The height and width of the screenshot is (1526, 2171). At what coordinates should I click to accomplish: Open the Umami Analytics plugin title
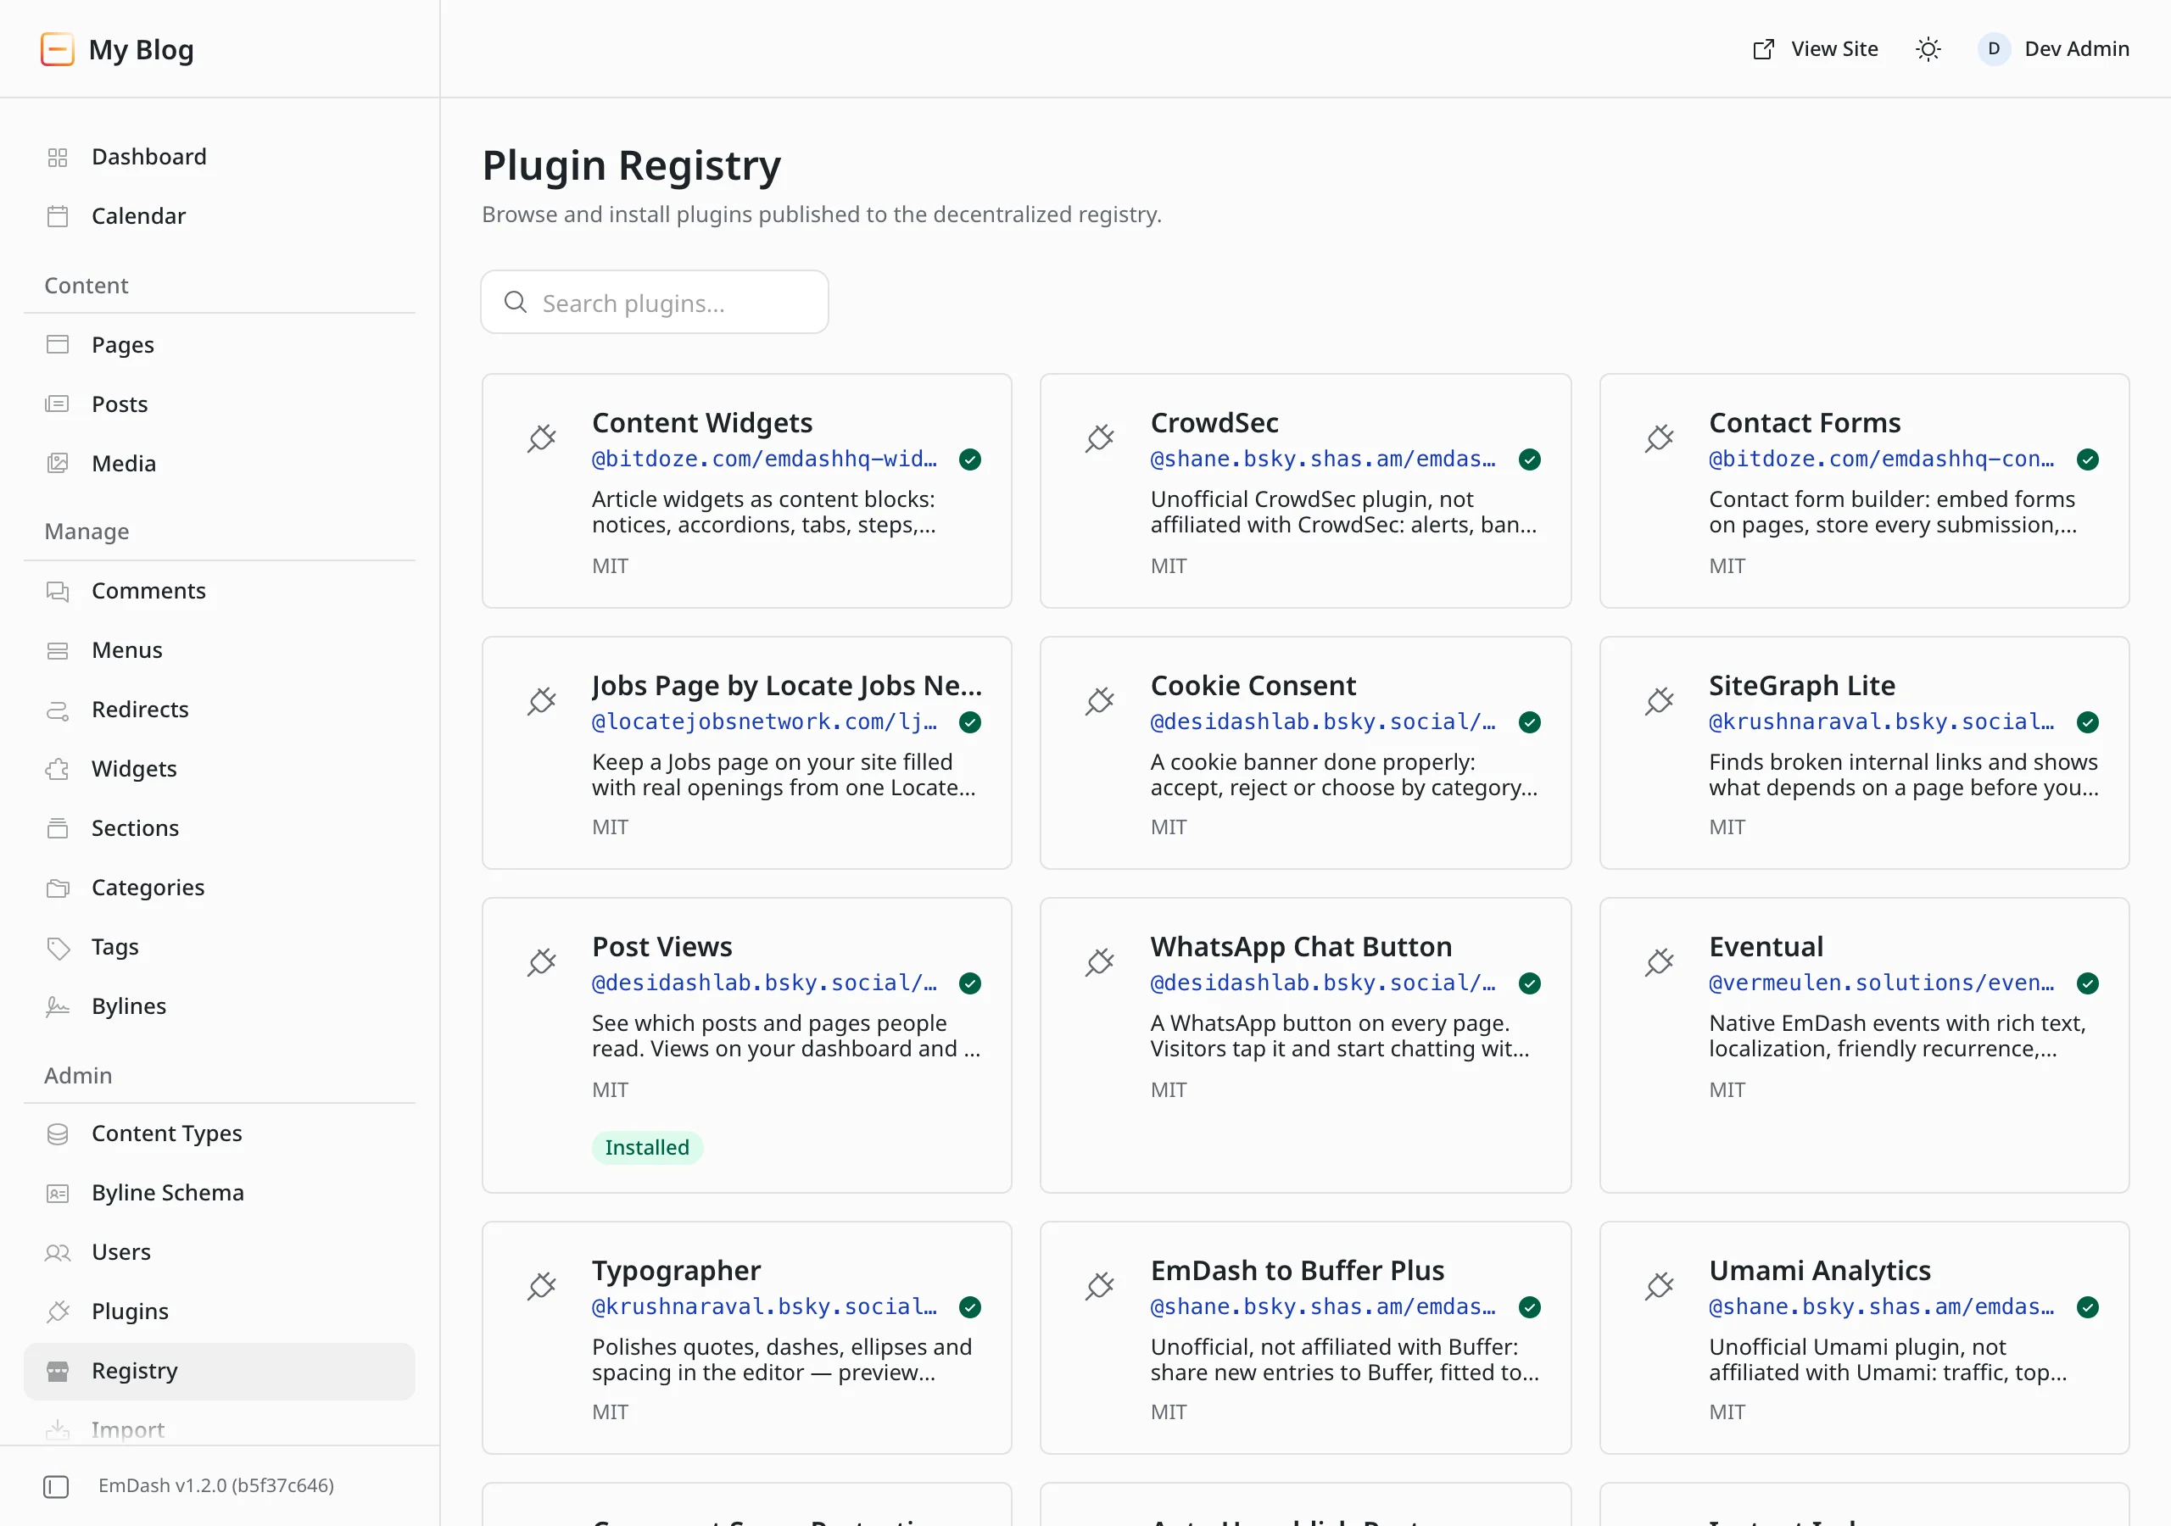click(x=1819, y=1271)
